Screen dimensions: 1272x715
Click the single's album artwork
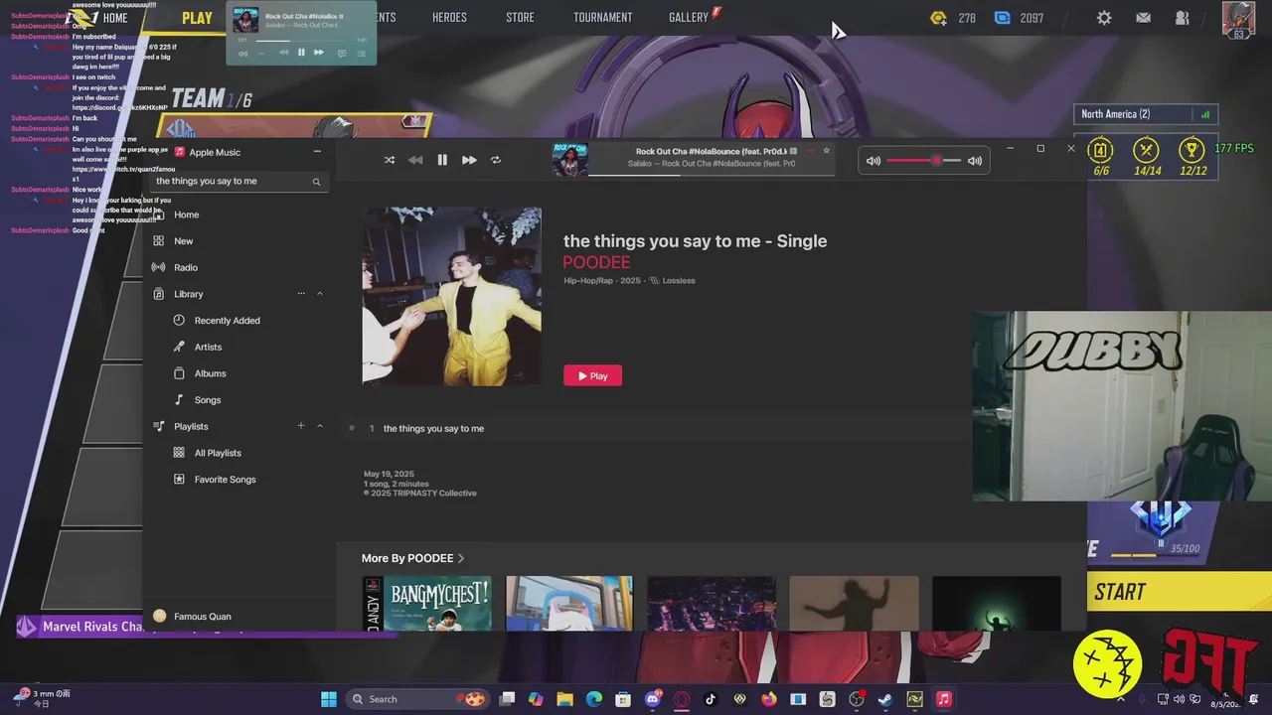(452, 297)
